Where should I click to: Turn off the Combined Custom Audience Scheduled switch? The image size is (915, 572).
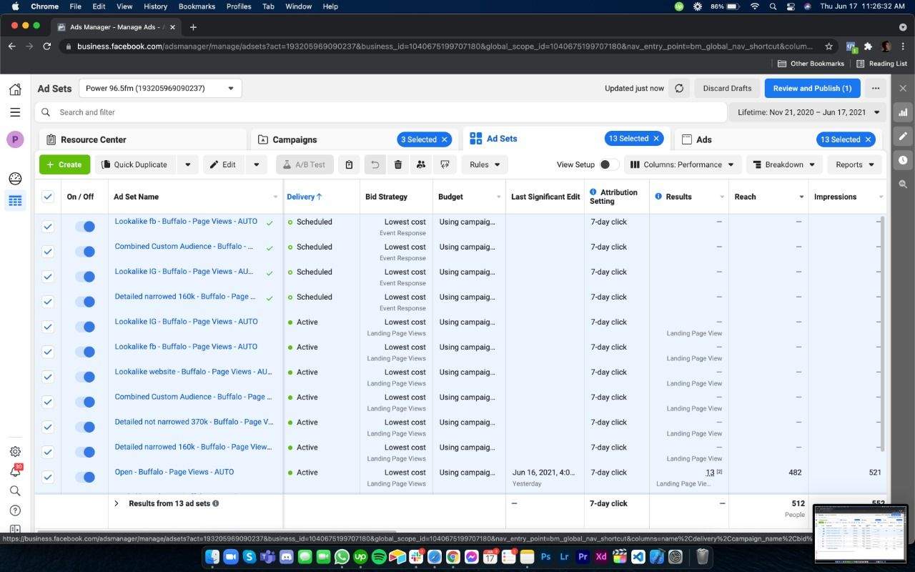pos(85,252)
